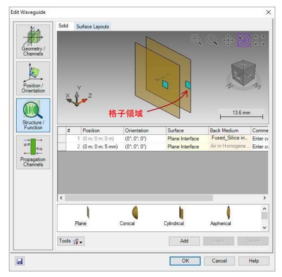
Task: Switch to the Surface Layouts tab
Action: click(93, 27)
